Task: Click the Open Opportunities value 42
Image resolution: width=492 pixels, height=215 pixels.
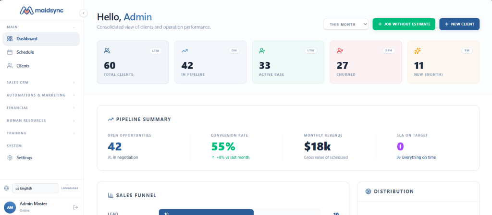Action: pyautogui.click(x=114, y=146)
